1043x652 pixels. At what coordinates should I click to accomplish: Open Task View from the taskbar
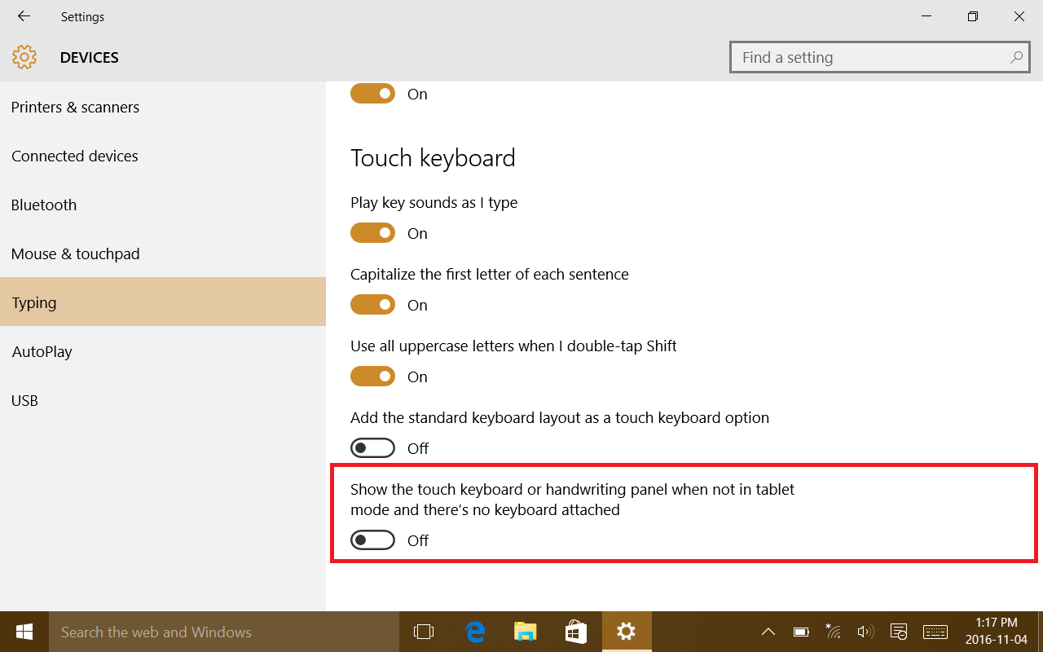(x=424, y=632)
